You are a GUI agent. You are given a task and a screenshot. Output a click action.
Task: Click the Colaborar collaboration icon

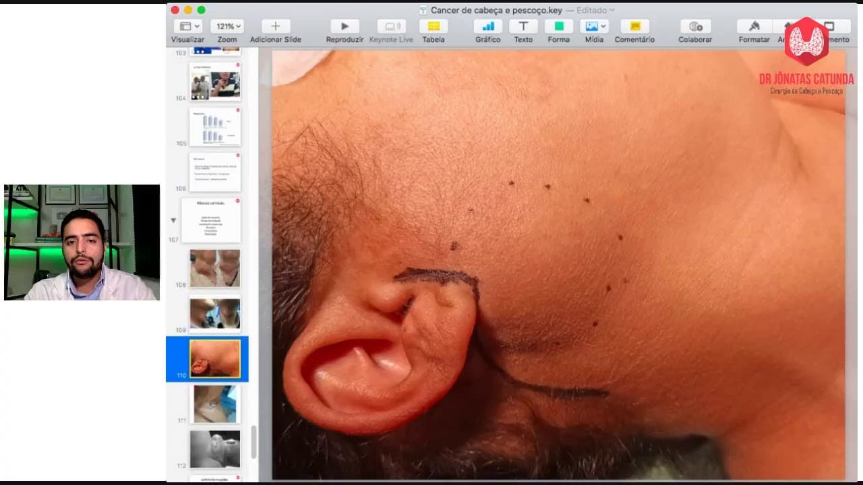coord(695,26)
